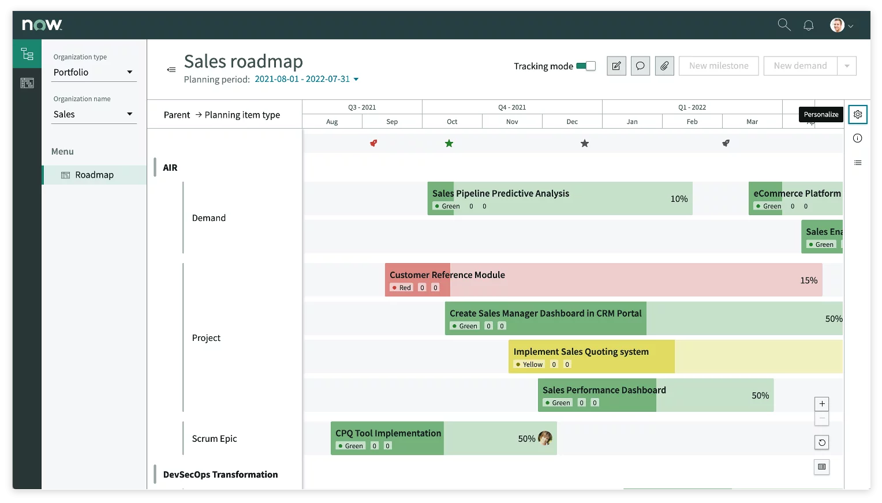The image size is (882, 503).
Task: Click the attachments paperclip icon
Action: coord(664,66)
